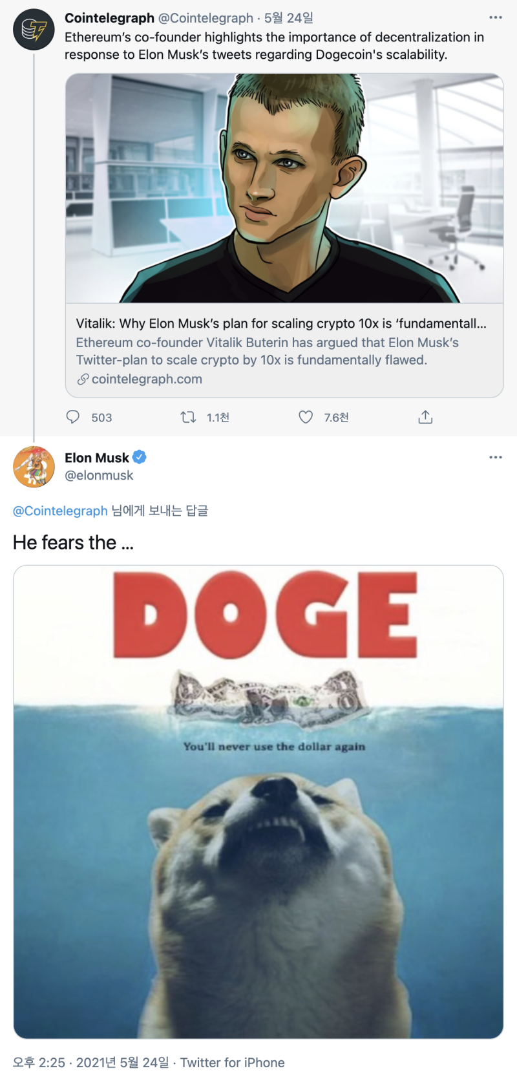Click the @Cointelegraph mention in reply

pyautogui.click(x=60, y=511)
